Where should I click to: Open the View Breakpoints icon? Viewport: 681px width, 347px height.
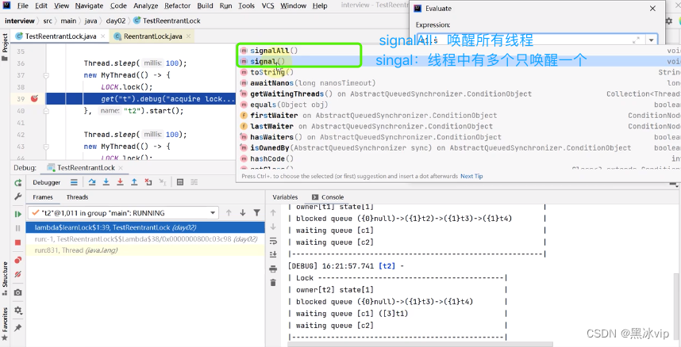tap(17, 260)
